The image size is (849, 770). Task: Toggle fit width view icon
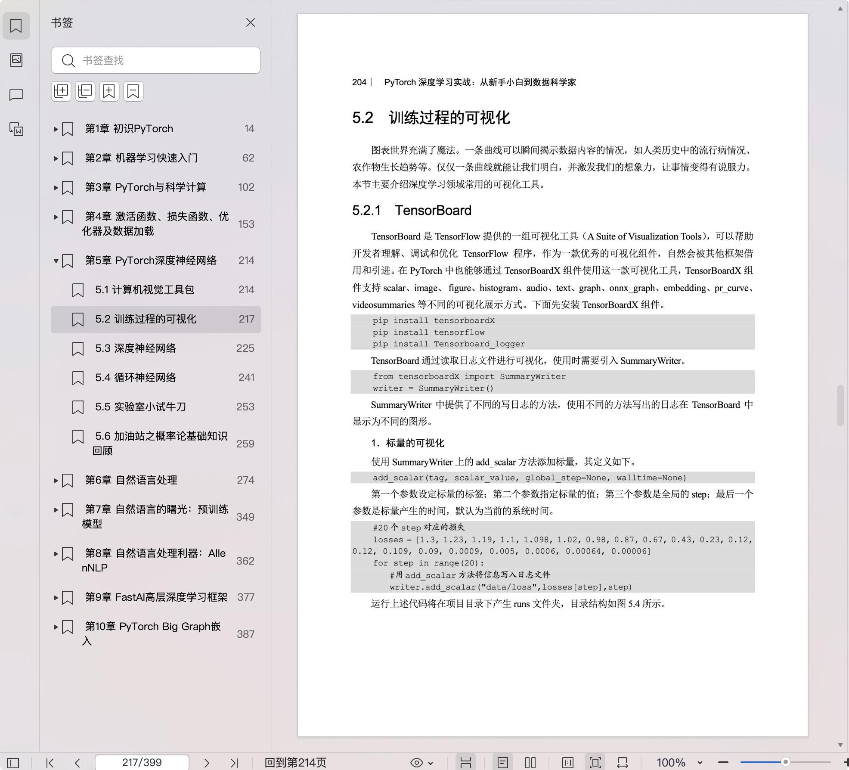[623, 763]
